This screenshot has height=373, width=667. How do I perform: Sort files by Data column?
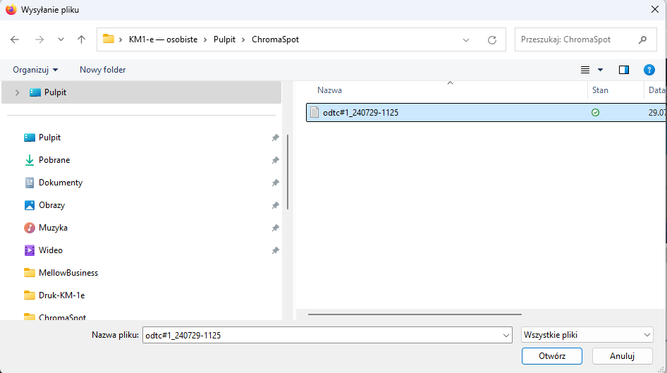click(x=656, y=90)
